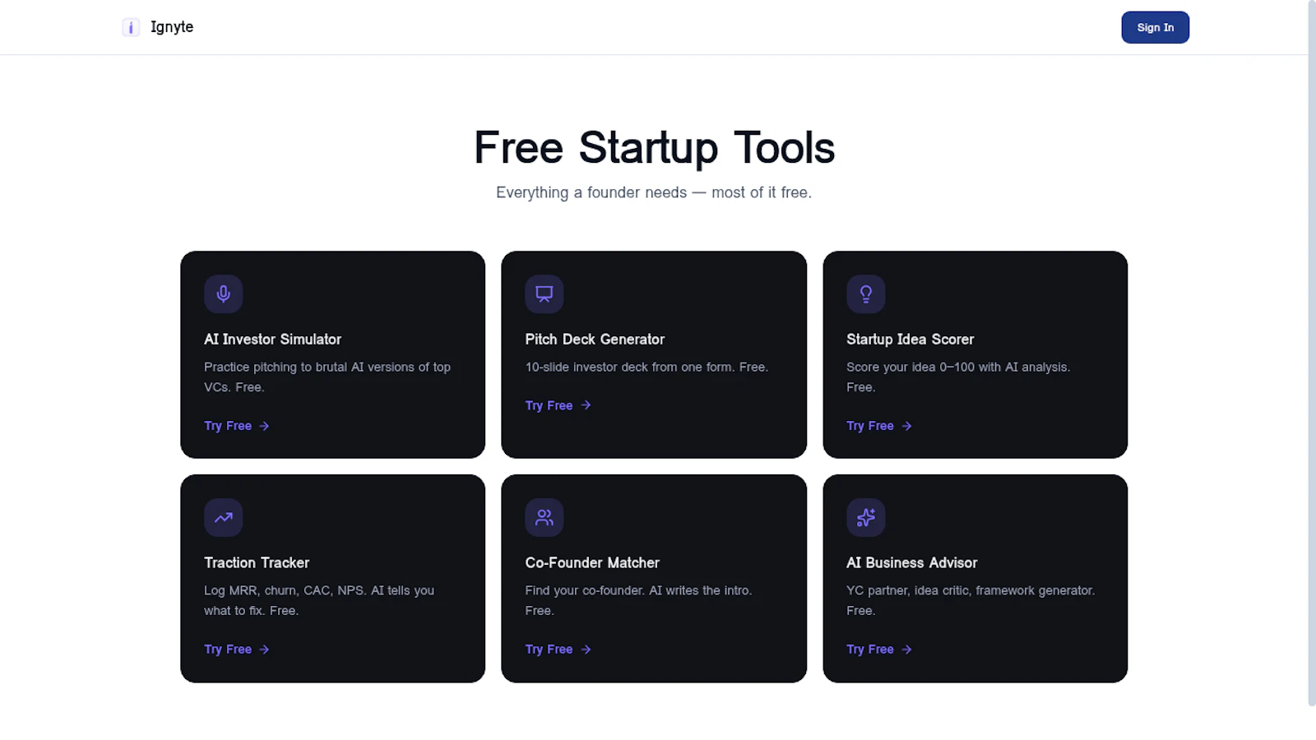Click the Ignyte logo icon in header
Image resolution: width=1316 pixels, height=740 pixels.
(131, 27)
